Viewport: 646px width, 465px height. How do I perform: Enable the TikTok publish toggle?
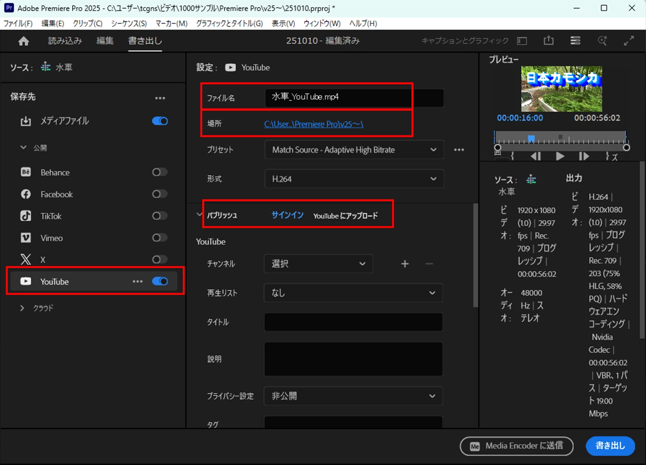tap(160, 216)
